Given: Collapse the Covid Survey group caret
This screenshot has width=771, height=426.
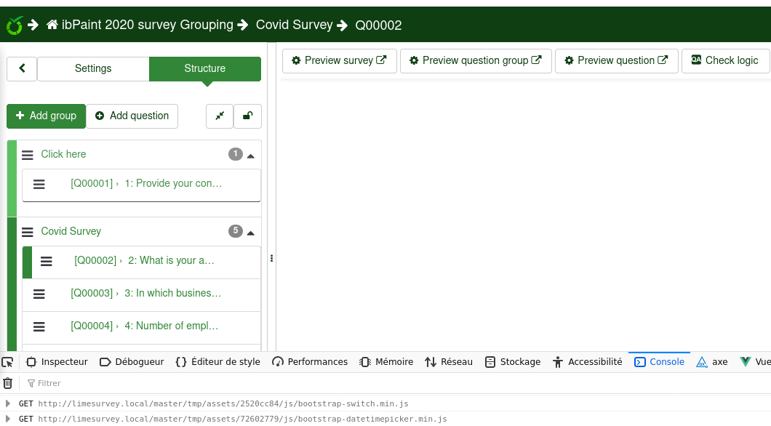Looking at the screenshot, I should point(251,233).
